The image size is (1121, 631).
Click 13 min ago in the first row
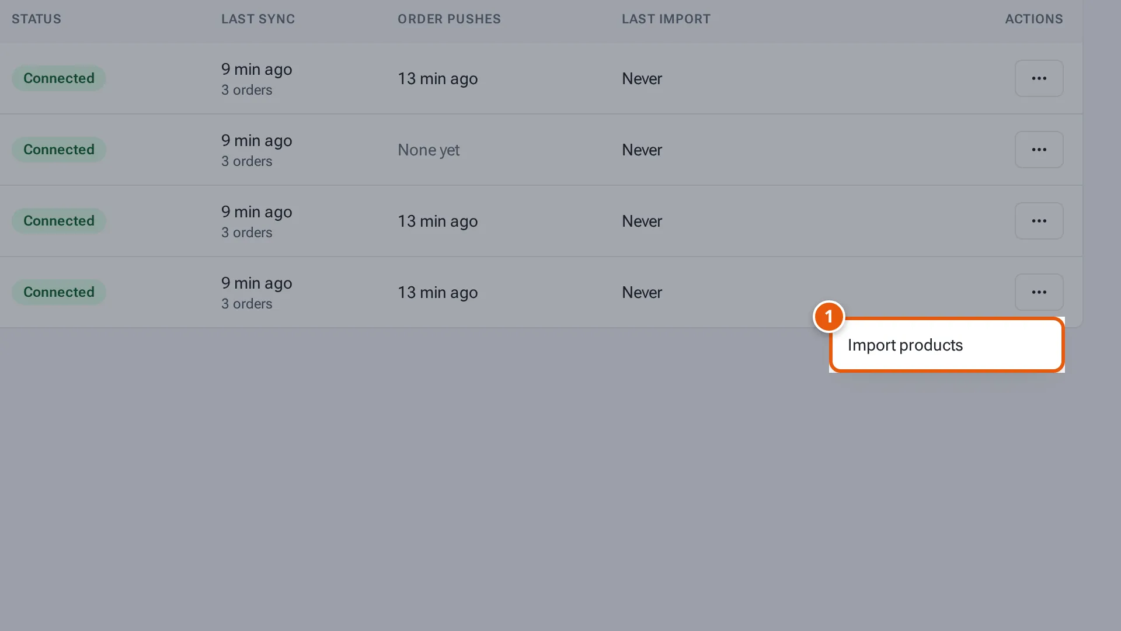[x=437, y=79]
